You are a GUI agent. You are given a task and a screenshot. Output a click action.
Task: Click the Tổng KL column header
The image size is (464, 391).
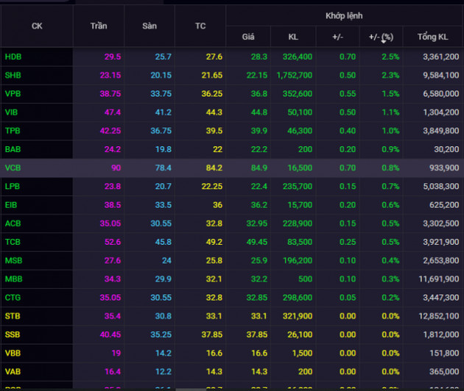point(432,37)
